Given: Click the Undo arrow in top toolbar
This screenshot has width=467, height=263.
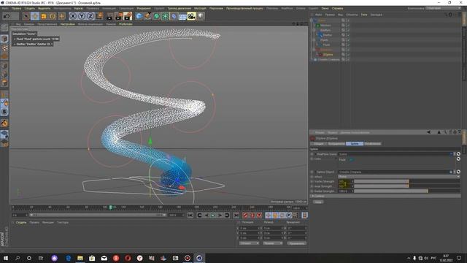Looking at the screenshot, I should tap(7, 16).
